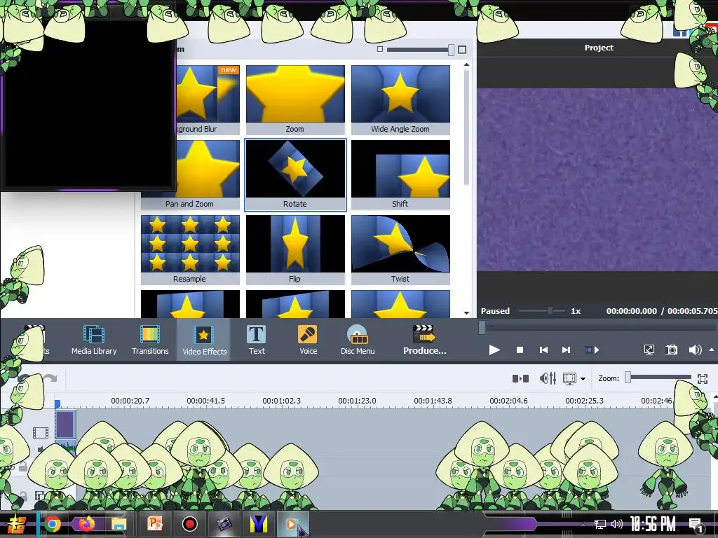
Task: Jump to previous frame button
Action: (543, 350)
